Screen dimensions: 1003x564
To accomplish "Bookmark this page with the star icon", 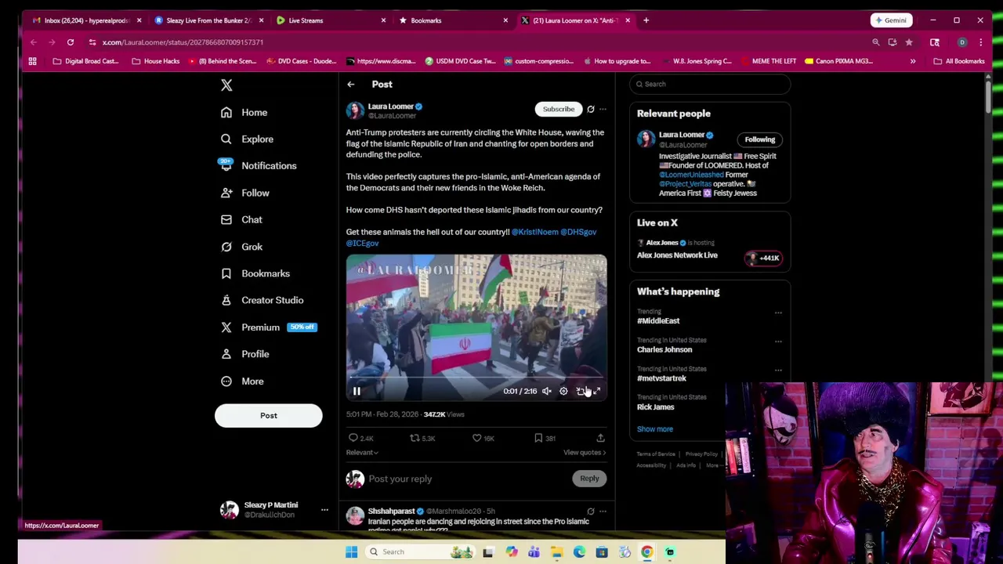I will coord(909,42).
